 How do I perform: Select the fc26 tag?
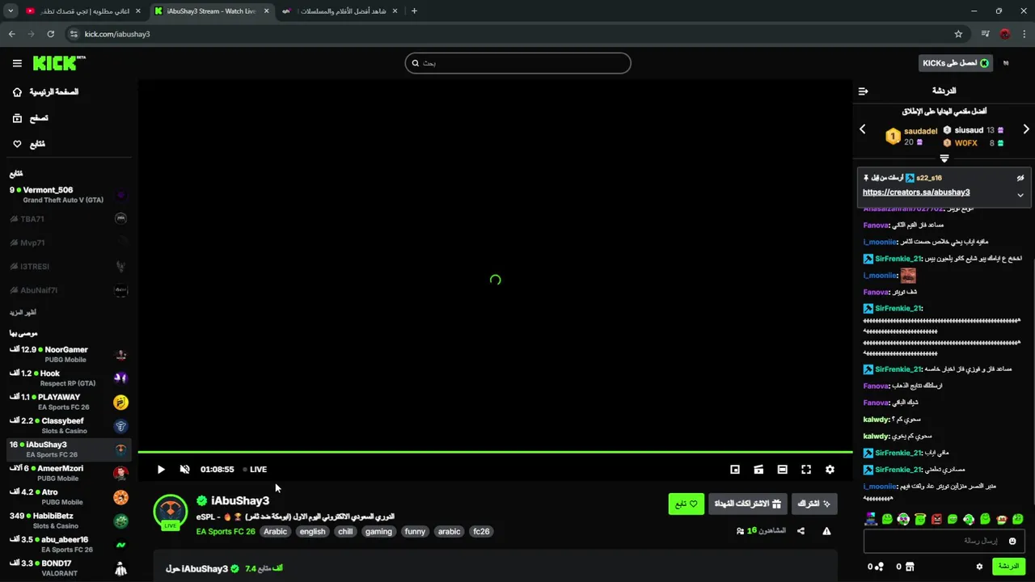pos(481,531)
